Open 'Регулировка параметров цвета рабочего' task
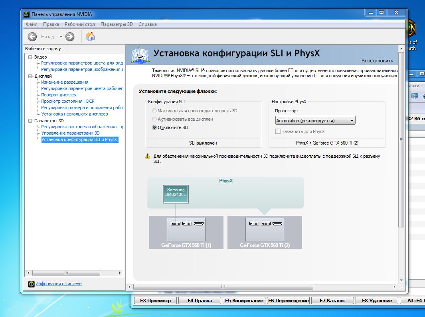The image size is (425, 317). tap(82, 88)
